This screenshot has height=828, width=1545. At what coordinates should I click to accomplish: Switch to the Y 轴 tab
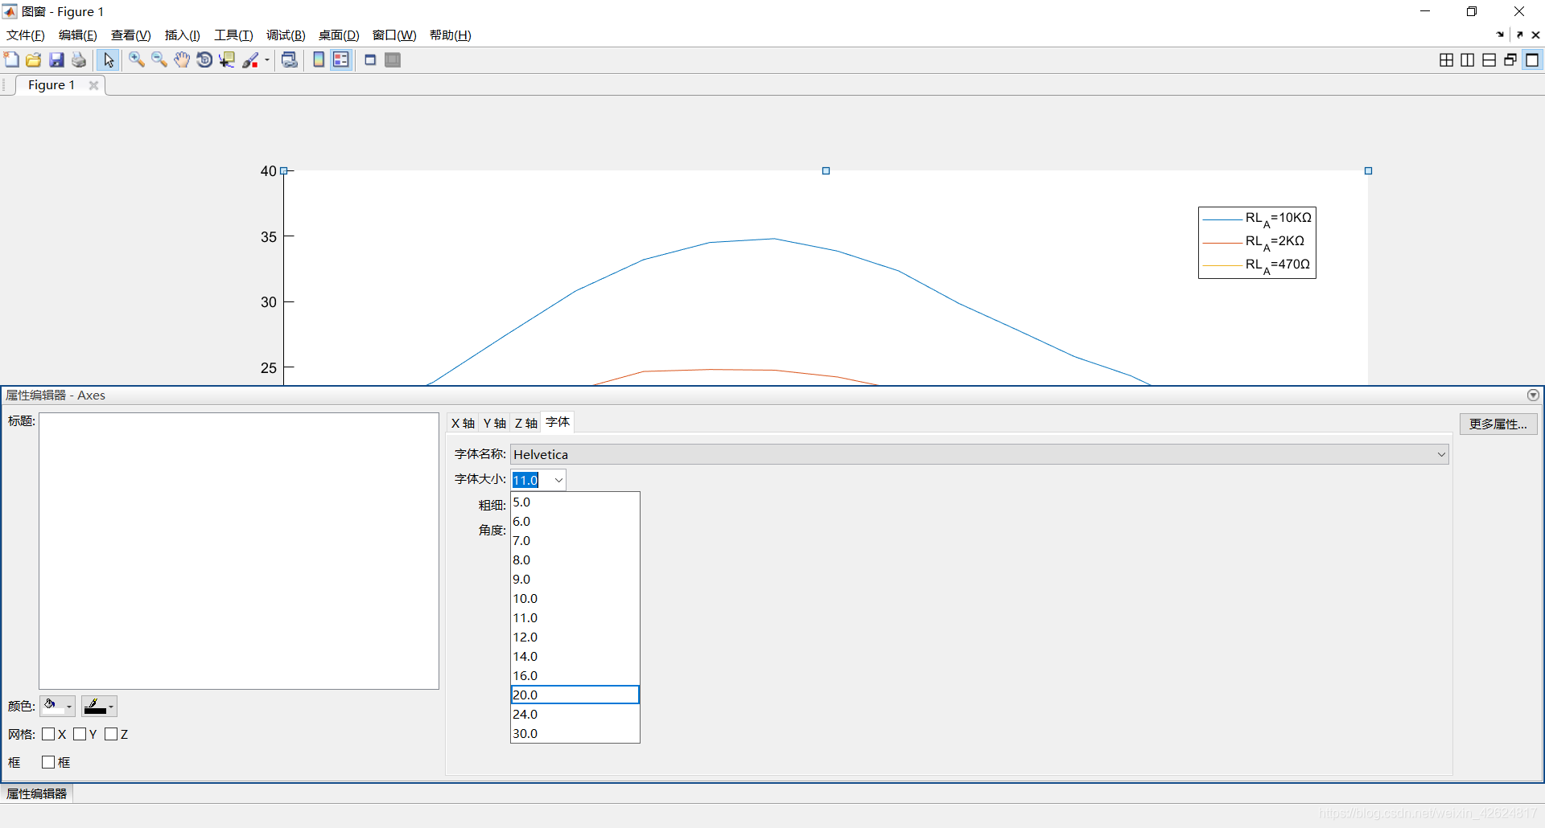pyautogui.click(x=494, y=423)
